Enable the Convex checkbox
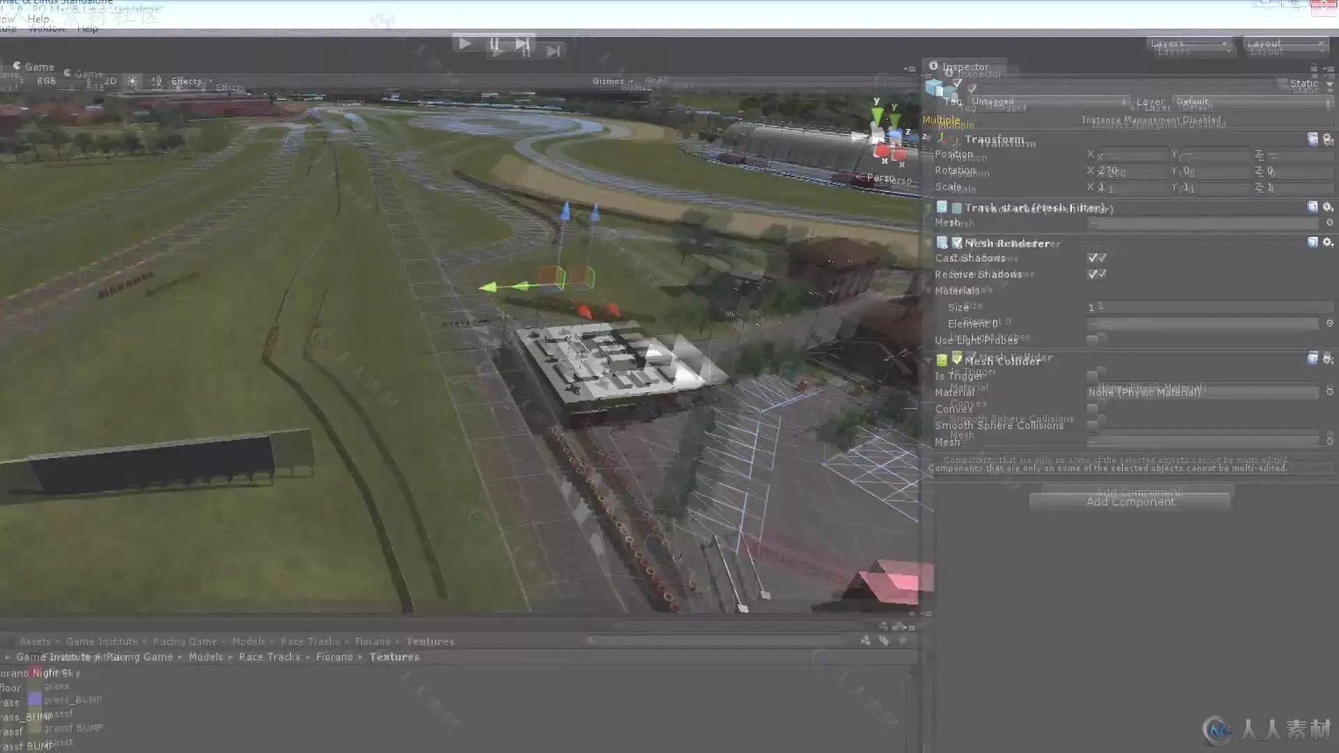 pyautogui.click(x=1092, y=409)
